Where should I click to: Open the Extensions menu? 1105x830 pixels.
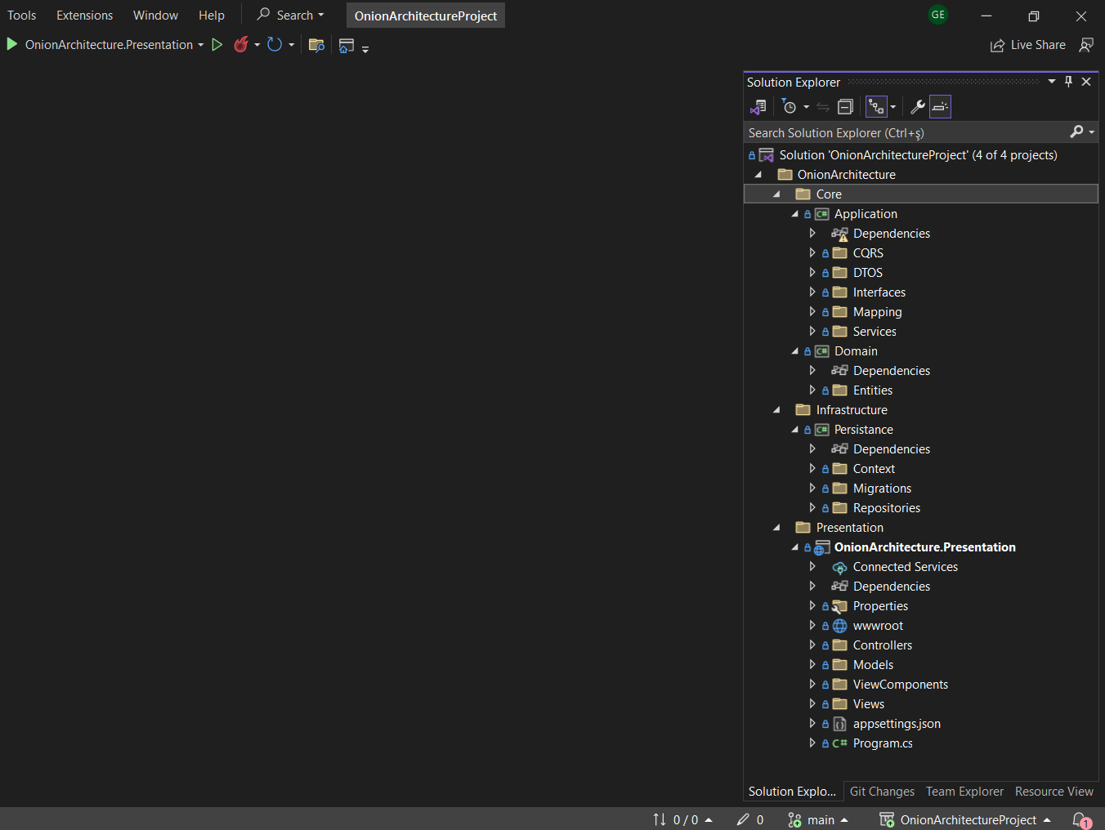(x=84, y=15)
